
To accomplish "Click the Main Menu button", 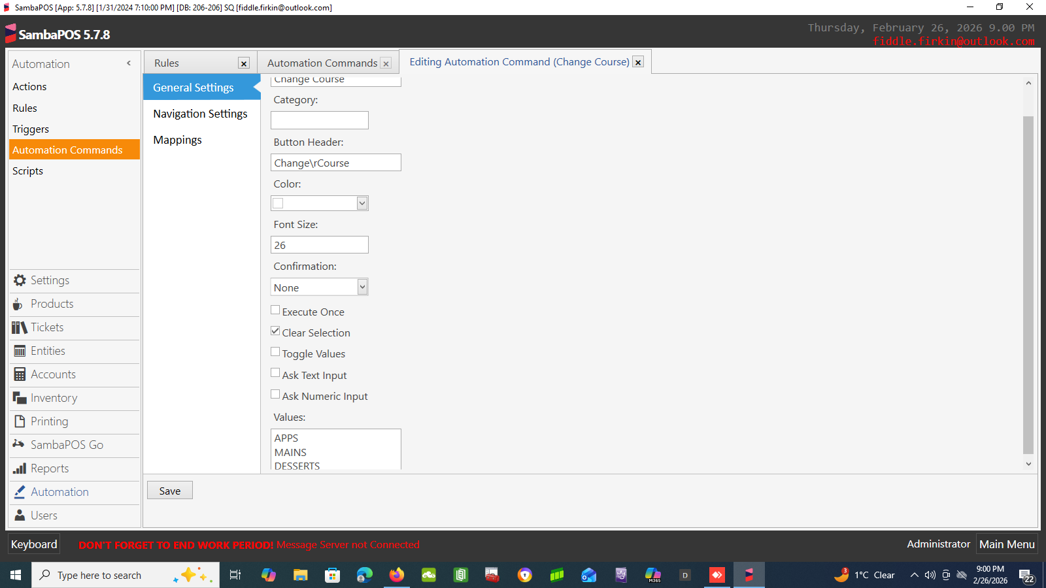I will (1007, 544).
